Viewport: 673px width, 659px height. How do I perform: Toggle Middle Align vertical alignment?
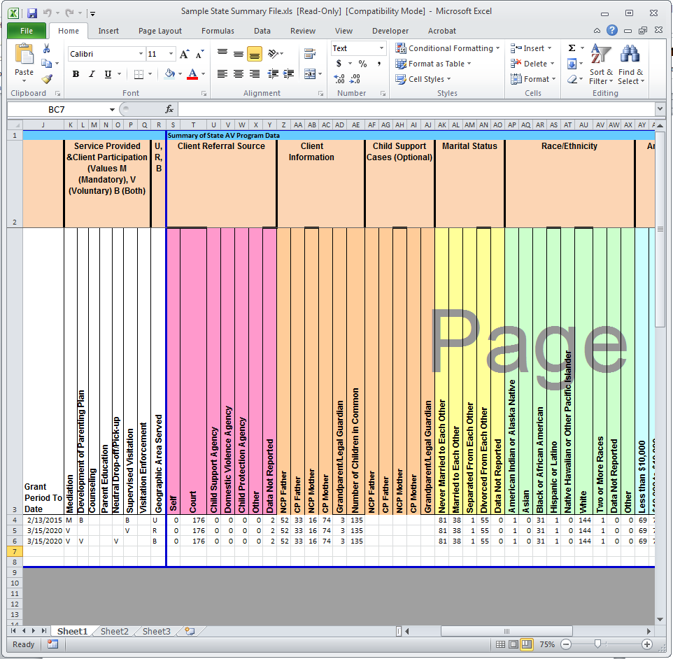point(239,54)
